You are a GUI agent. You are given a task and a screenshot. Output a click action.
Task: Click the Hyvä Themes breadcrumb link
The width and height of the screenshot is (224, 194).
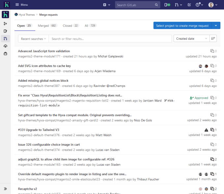coord(27,15)
